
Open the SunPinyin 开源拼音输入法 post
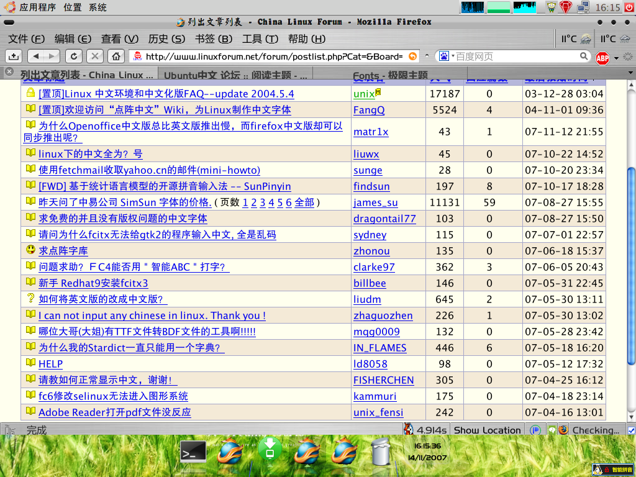tap(165, 186)
